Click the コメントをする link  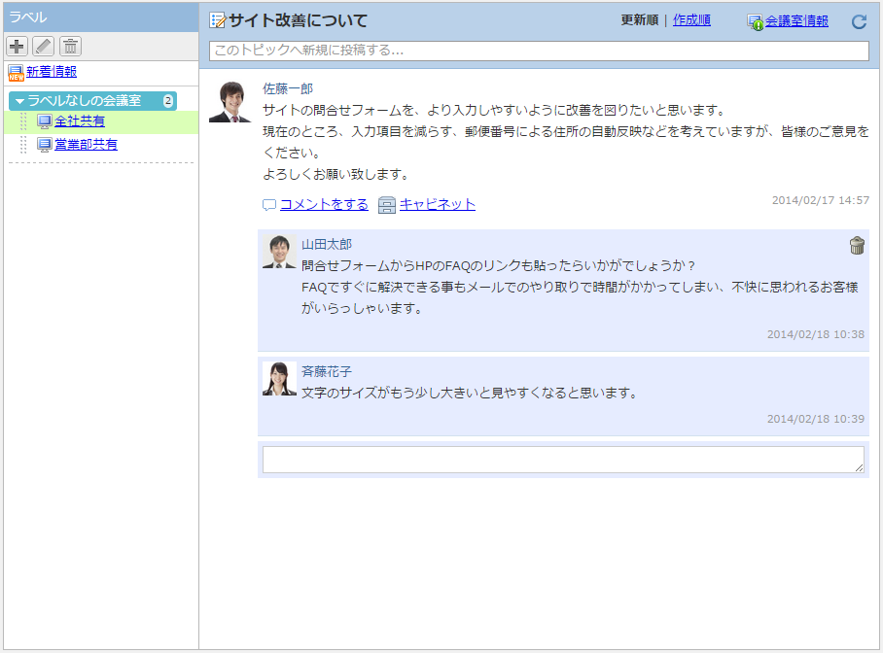(x=324, y=204)
